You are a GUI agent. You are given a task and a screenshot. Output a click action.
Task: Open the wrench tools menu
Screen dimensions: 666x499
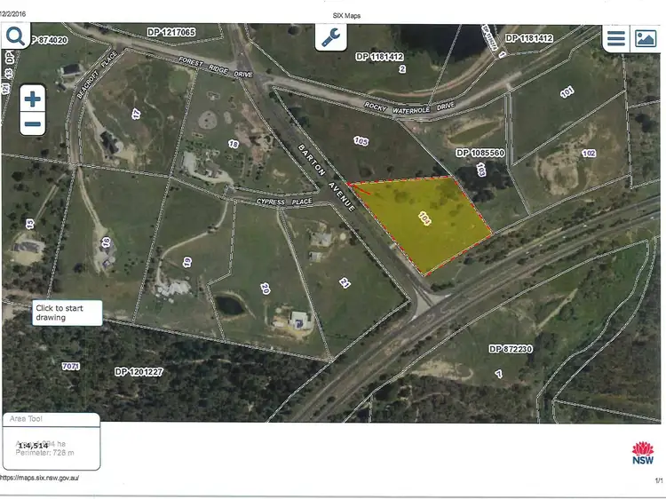pos(330,37)
